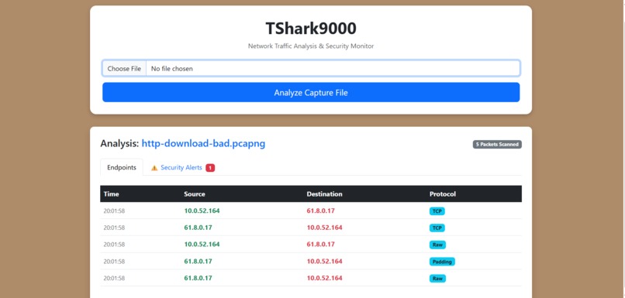Click the Protocol column header

pos(443,194)
